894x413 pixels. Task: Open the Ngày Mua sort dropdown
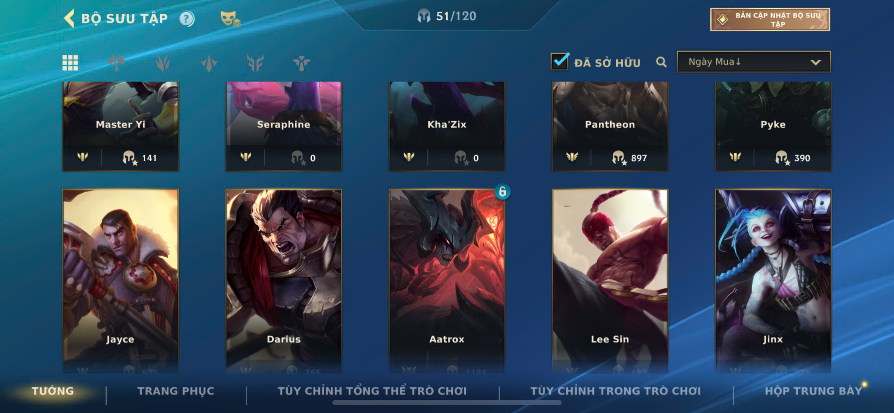[754, 62]
